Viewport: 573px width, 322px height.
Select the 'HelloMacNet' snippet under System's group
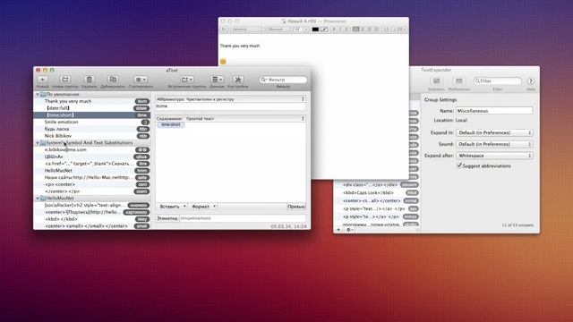click(x=91, y=171)
